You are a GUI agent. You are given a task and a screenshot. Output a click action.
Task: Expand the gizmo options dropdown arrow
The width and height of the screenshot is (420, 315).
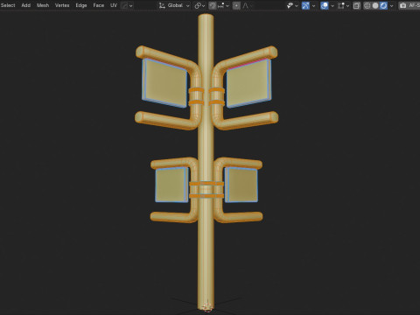313,5
